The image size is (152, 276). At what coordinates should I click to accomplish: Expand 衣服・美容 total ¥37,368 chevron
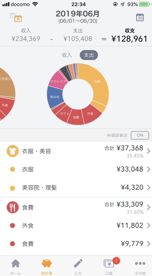coord(148,151)
